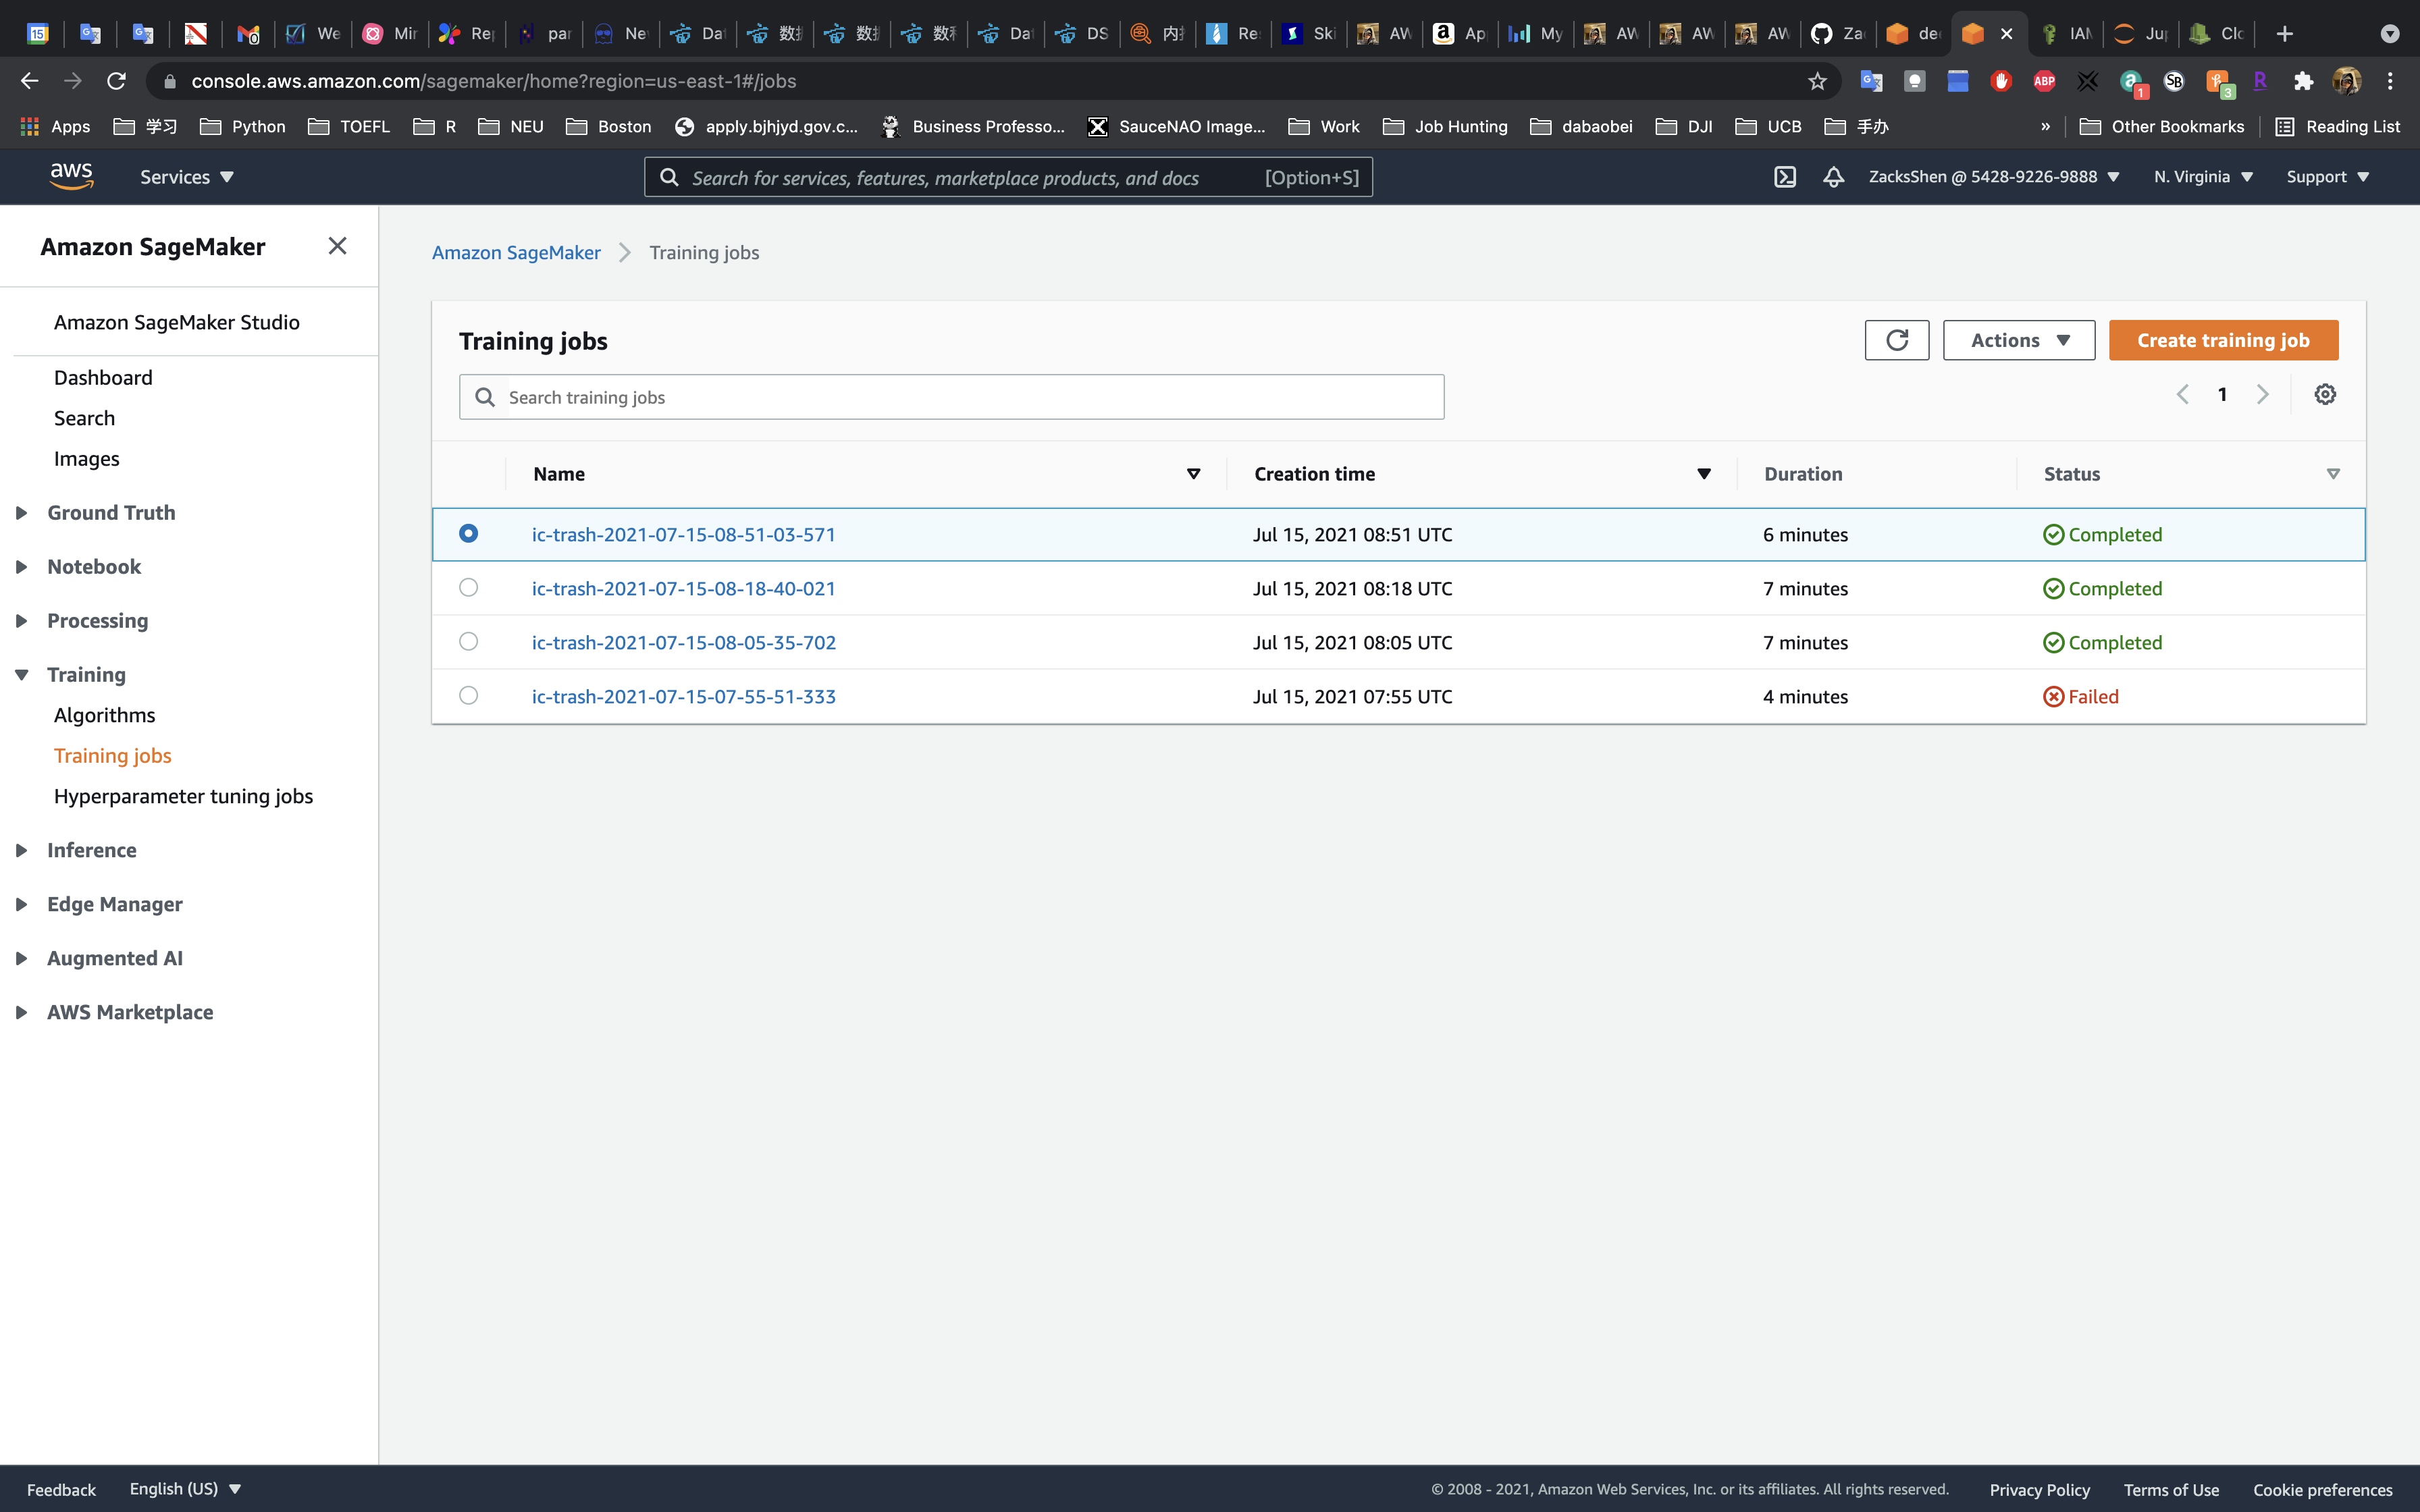Click the AWS logo home icon

coord(71,177)
